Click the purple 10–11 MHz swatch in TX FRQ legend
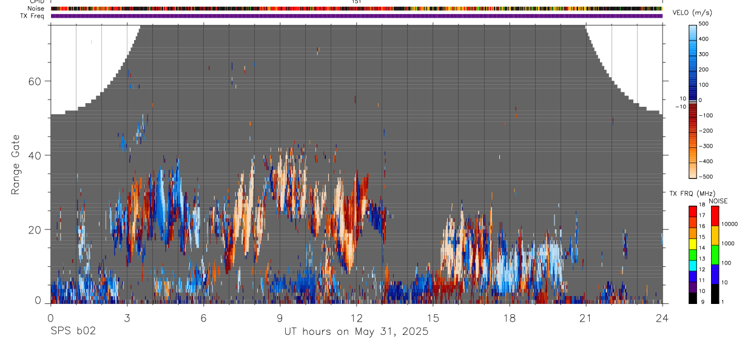Screen dimensions: 745x344 click(x=693, y=287)
